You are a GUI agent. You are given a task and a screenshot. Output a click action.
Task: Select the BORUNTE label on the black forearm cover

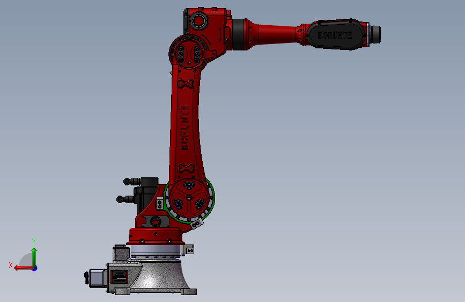(335, 35)
